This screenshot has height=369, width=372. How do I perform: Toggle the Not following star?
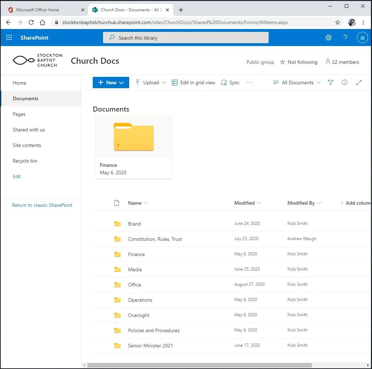point(282,62)
